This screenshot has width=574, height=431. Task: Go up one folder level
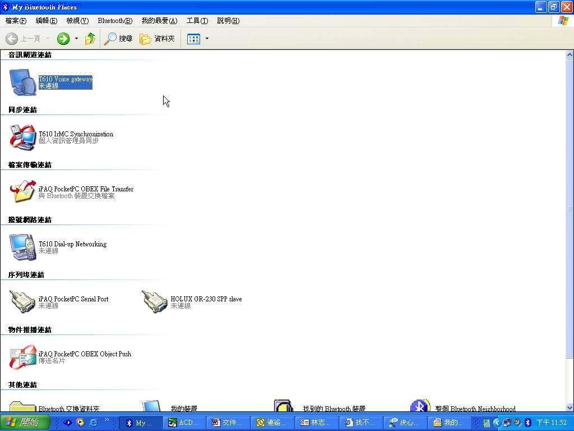[90, 39]
